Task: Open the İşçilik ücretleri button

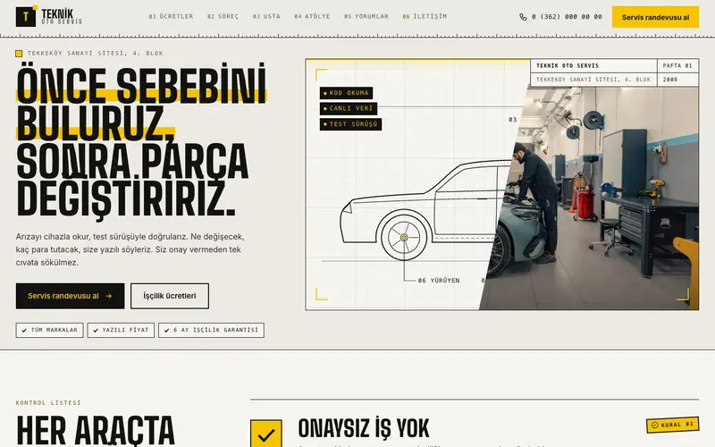Action: point(170,296)
